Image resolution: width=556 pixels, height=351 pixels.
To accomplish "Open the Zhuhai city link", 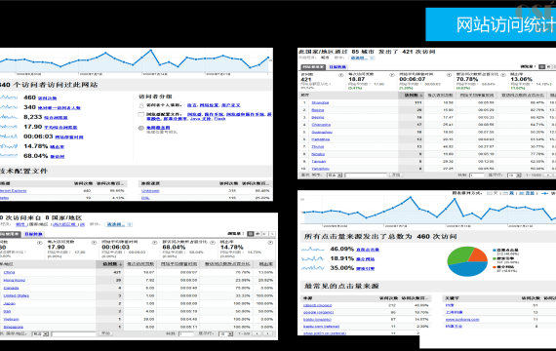I will pos(318,146).
